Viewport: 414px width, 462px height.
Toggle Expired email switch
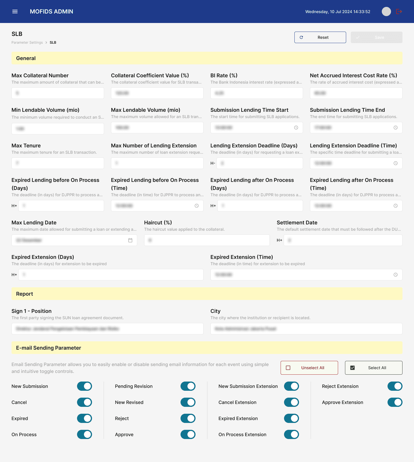(x=85, y=418)
